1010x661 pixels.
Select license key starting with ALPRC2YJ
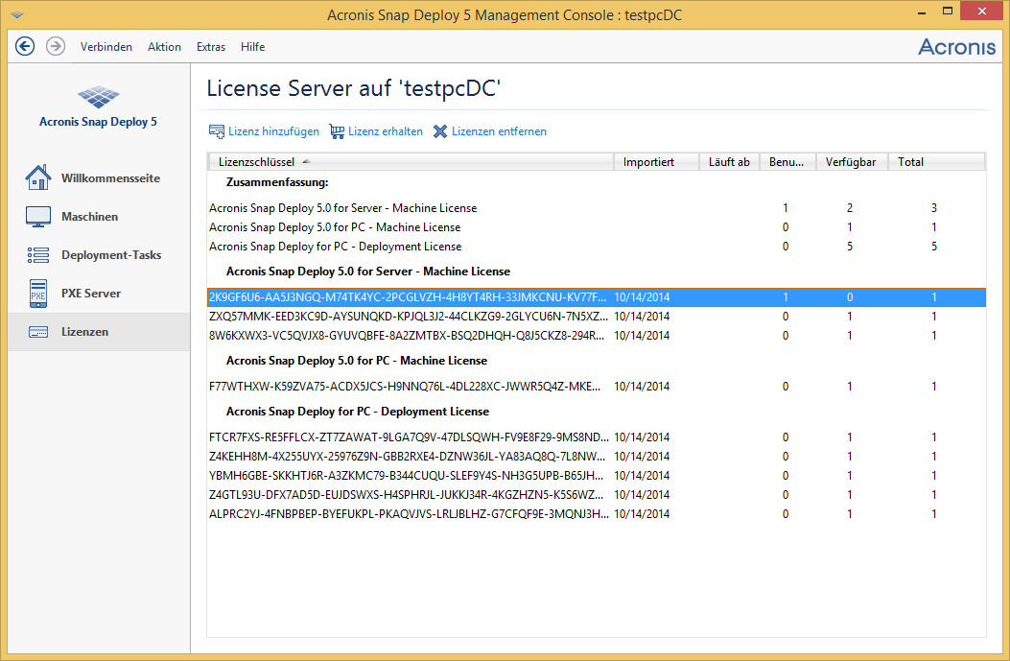597,514
